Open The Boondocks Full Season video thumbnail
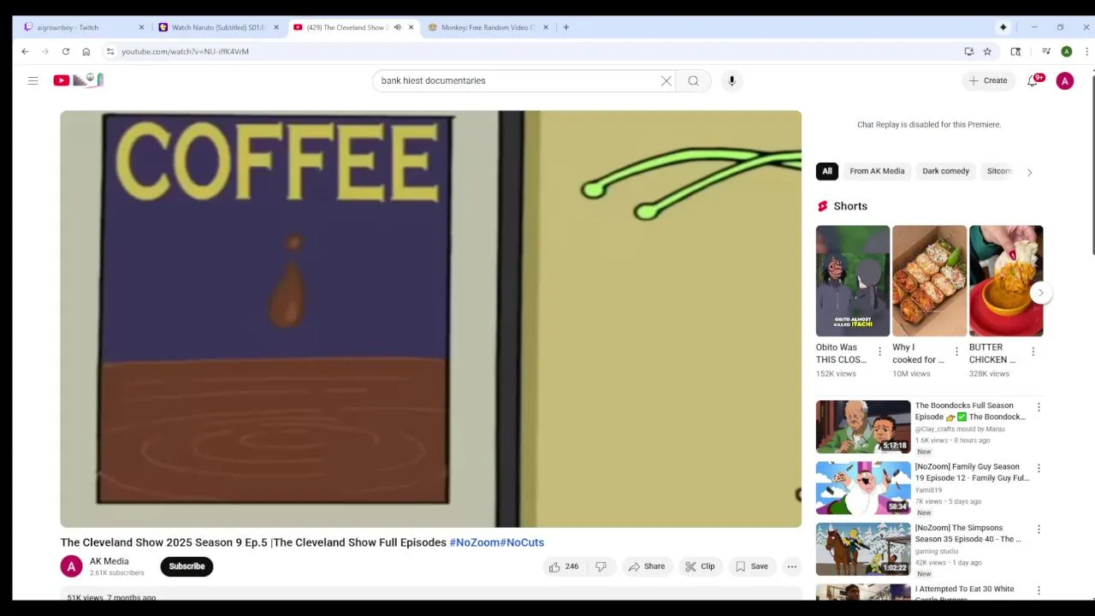Viewport: 1095px width, 616px height. pos(863,427)
